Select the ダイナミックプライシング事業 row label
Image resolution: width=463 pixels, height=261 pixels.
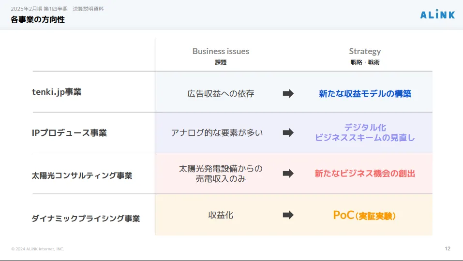[x=86, y=218]
